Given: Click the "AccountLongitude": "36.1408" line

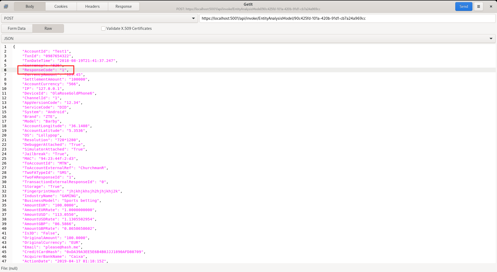Looking at the screenshot, I should [57, 126].
